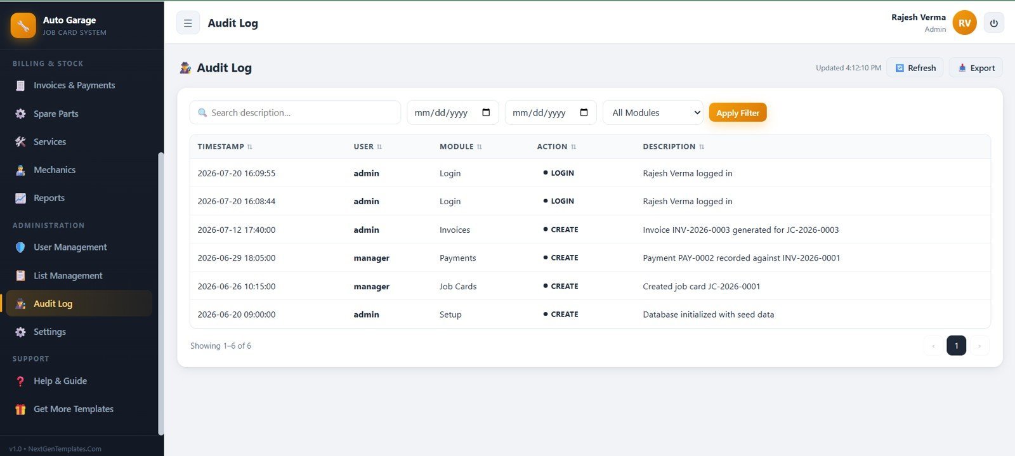
Task: Click Rajesh Verma user name in header
Action: coord(918,17)
